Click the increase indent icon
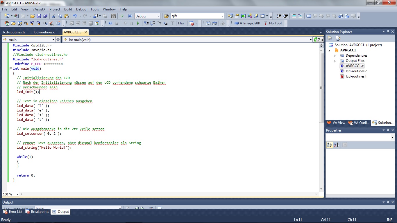Screen dimensions: 397x223 click(x=286, y=16)
